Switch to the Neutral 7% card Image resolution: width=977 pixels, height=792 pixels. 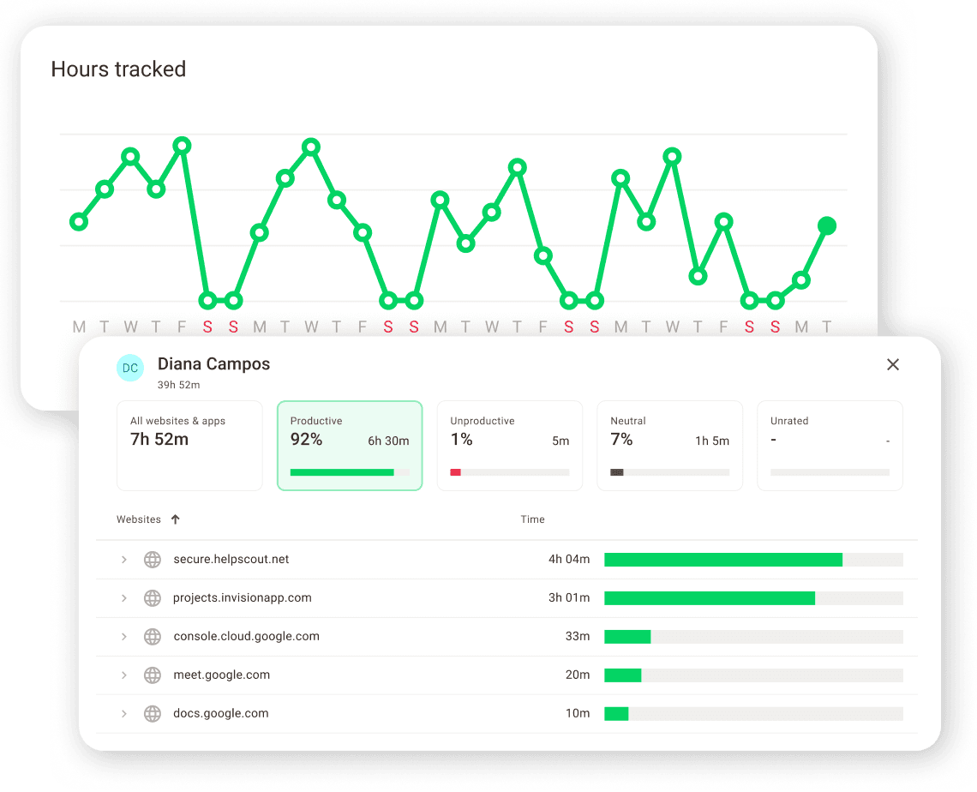tap(669, 446)
